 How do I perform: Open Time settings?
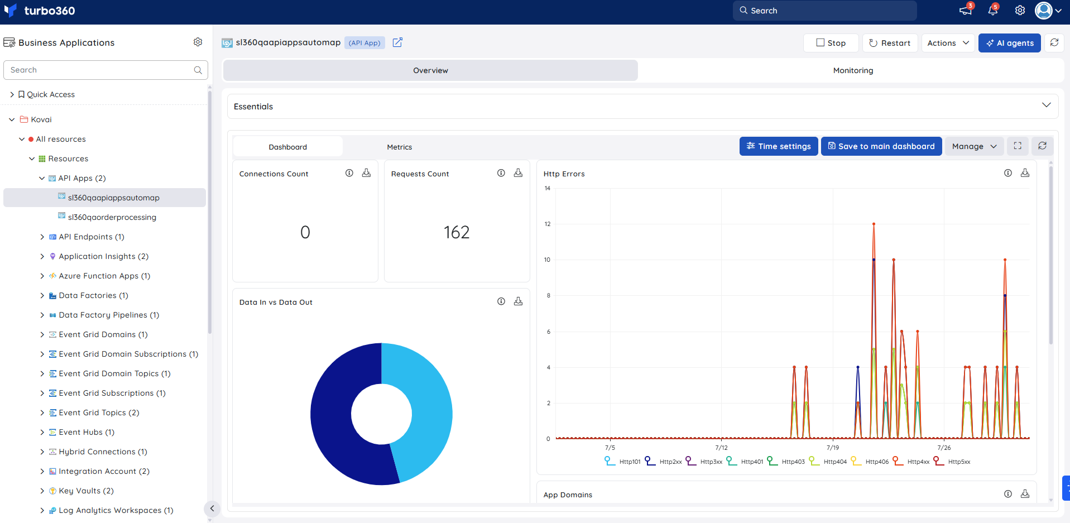click(779, 146)
